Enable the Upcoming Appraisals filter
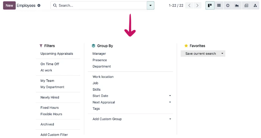Screen dimensions: 261x138 point(57,54)
